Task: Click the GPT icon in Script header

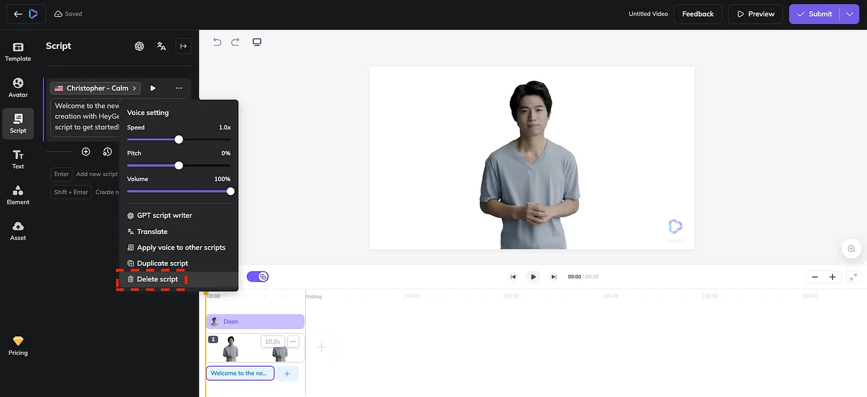Action: tap(139, 46)
